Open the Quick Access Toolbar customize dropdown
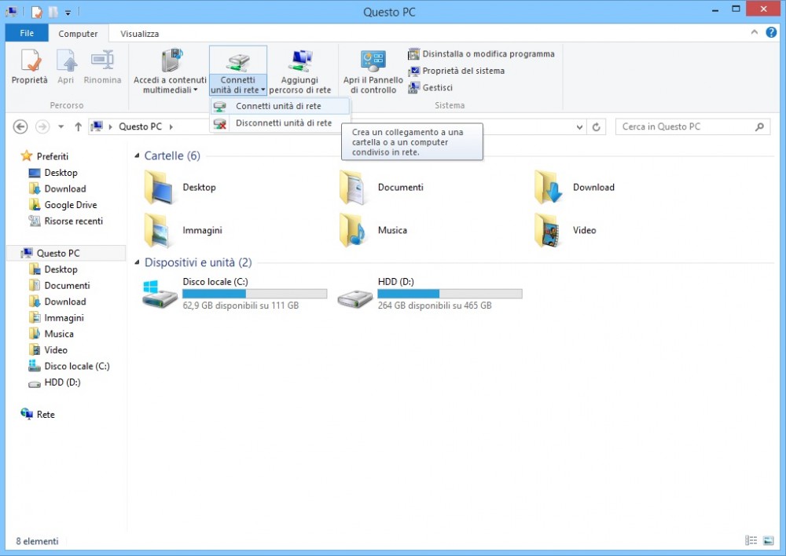786x556 pixels. point(68,12)
